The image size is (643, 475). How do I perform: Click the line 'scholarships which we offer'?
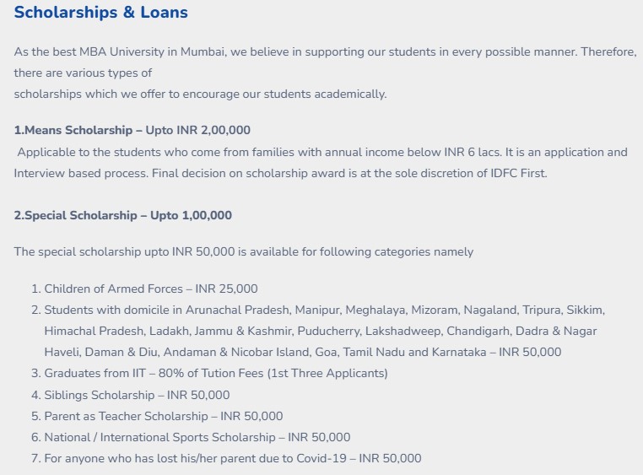(201, 94)
